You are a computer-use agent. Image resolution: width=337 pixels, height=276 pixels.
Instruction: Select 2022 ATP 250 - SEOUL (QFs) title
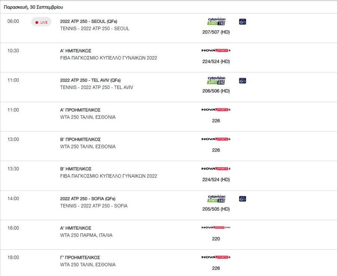[88, 21]
